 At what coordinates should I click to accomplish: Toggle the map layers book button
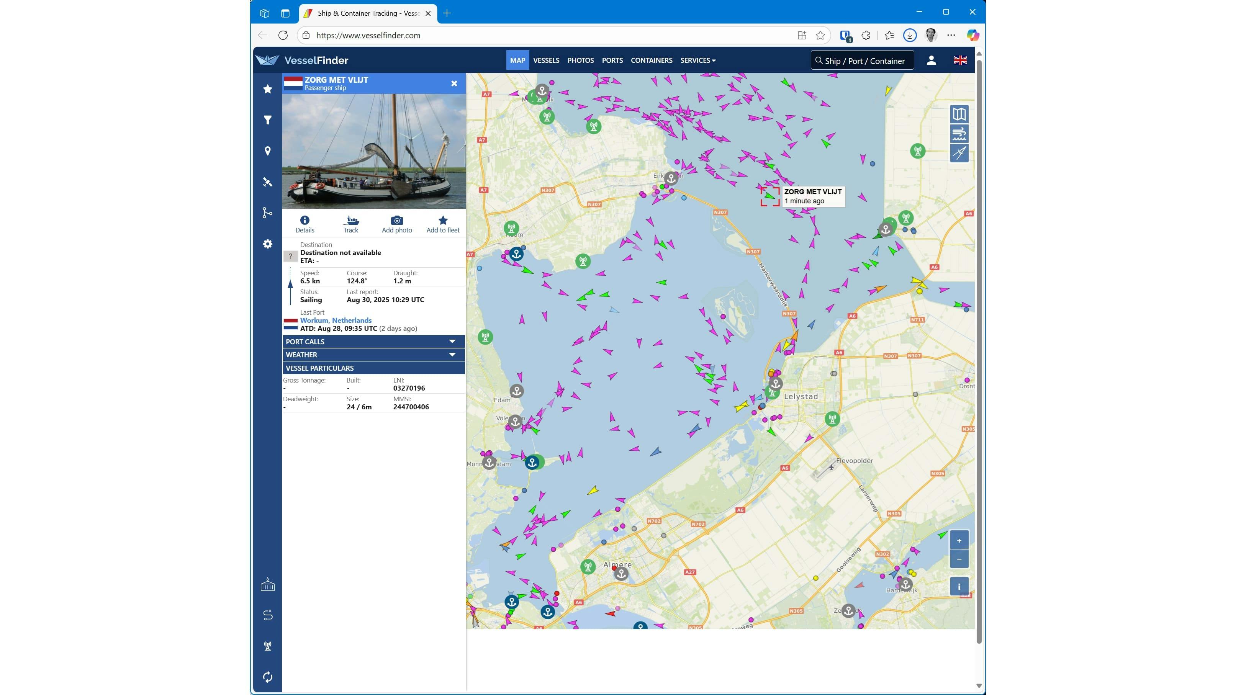coord(959,114)
